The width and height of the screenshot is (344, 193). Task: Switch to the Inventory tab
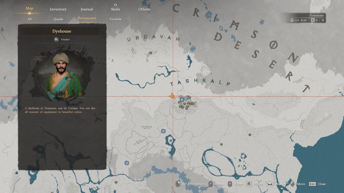[58, 9]
